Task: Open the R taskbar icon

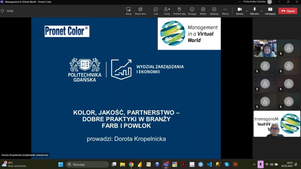Action: coord(200,164)
